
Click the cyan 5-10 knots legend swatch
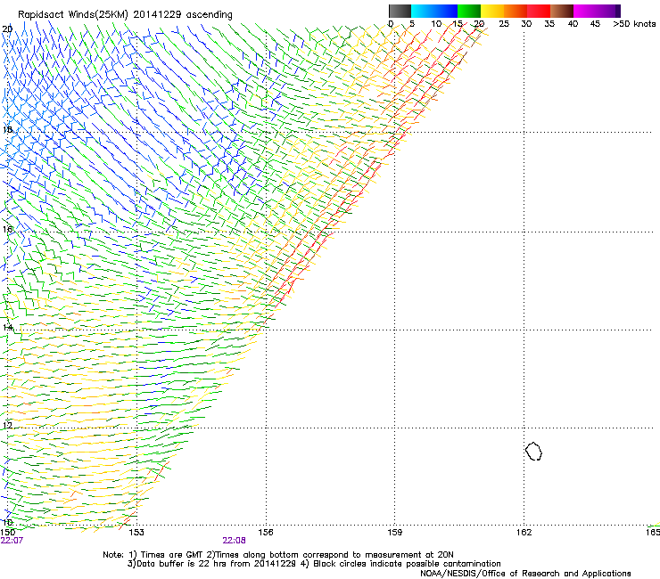pyautogui.click(x=423, y=11)
